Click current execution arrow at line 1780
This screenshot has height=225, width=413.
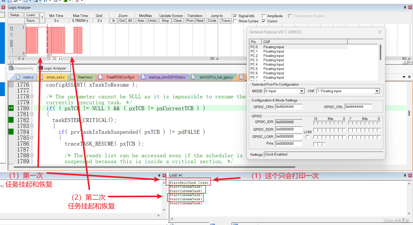click(11, 108)
